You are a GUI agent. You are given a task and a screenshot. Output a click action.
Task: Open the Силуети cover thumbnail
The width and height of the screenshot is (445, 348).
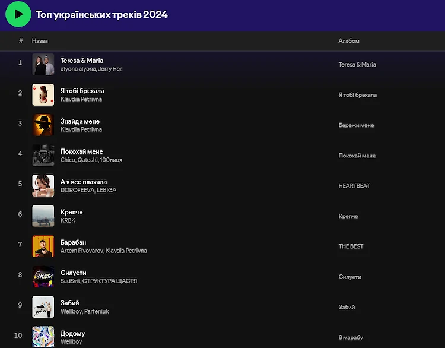[43, 276]
